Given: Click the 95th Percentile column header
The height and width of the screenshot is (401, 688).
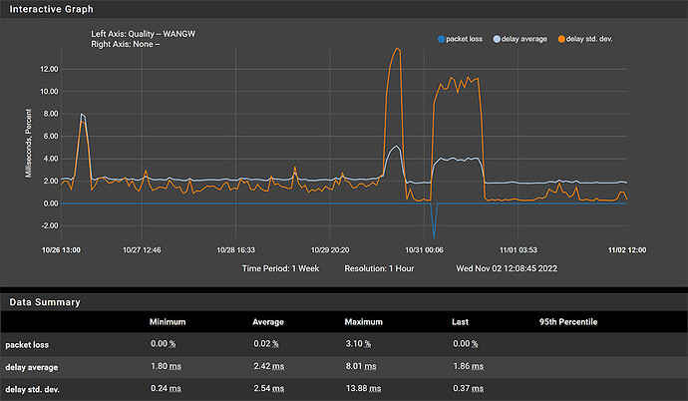Looking at the screenshot, I should (x=568, y=322).
